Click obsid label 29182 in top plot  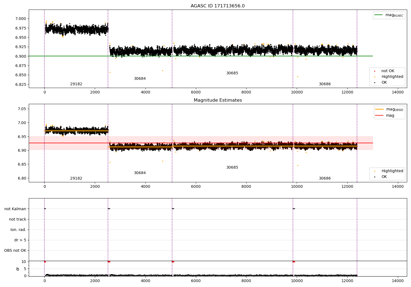[76, 84]
